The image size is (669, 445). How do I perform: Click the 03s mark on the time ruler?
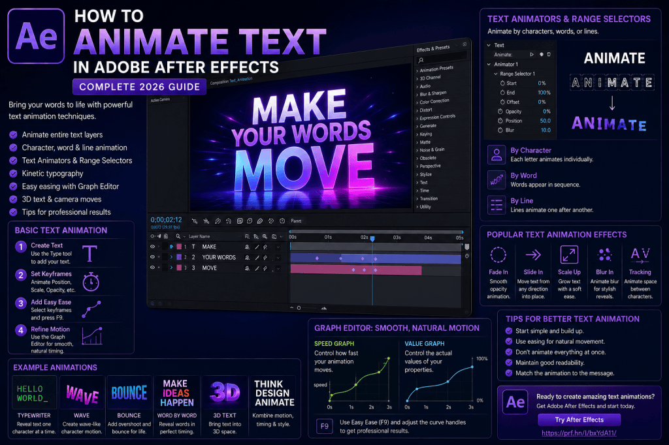397,238
